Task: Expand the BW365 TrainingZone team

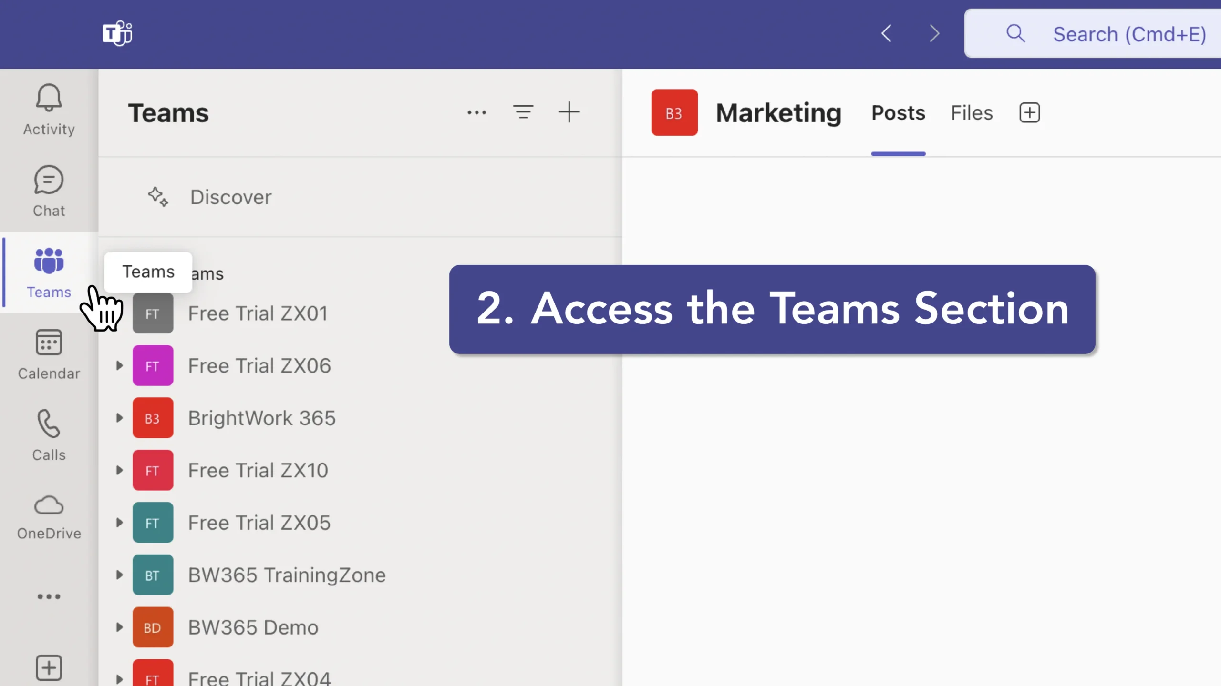Action: pos(119,575)
